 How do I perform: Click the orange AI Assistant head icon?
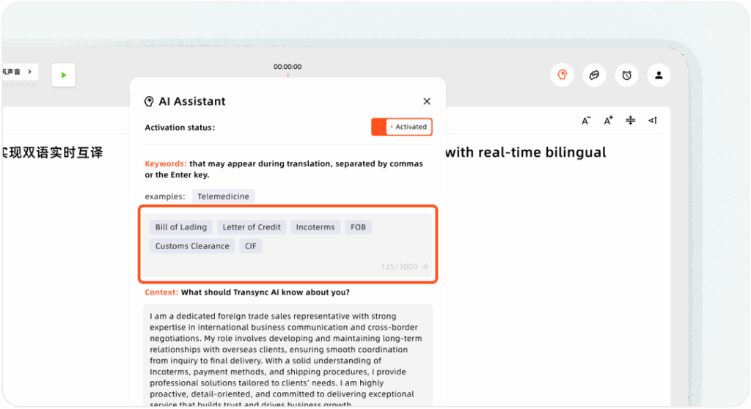click(562, 75)
